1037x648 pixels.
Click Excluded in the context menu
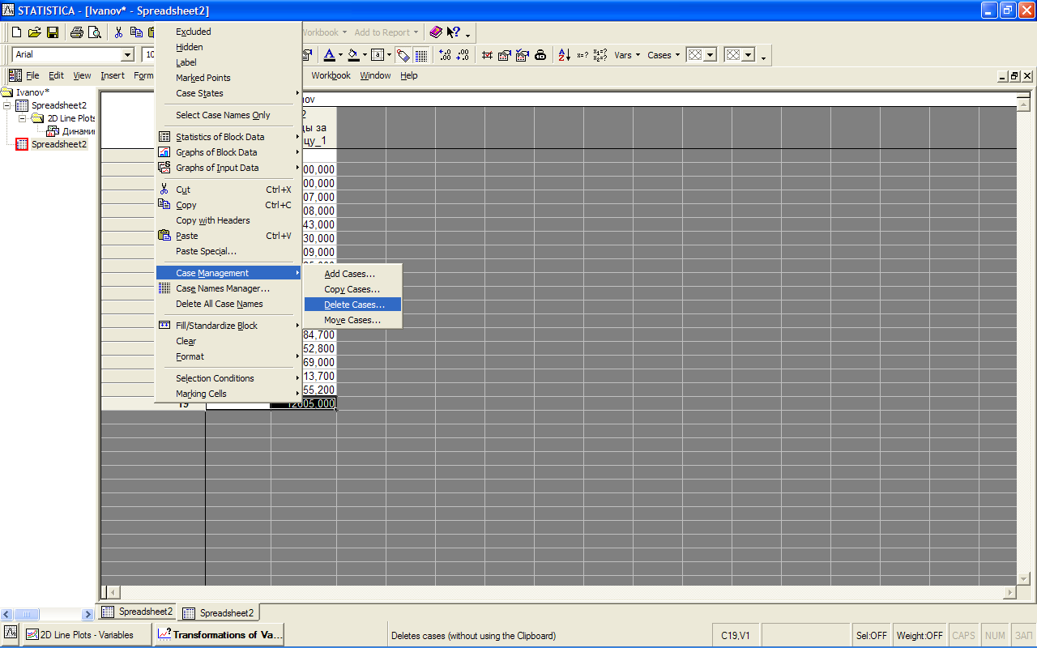tap(228, 32)
